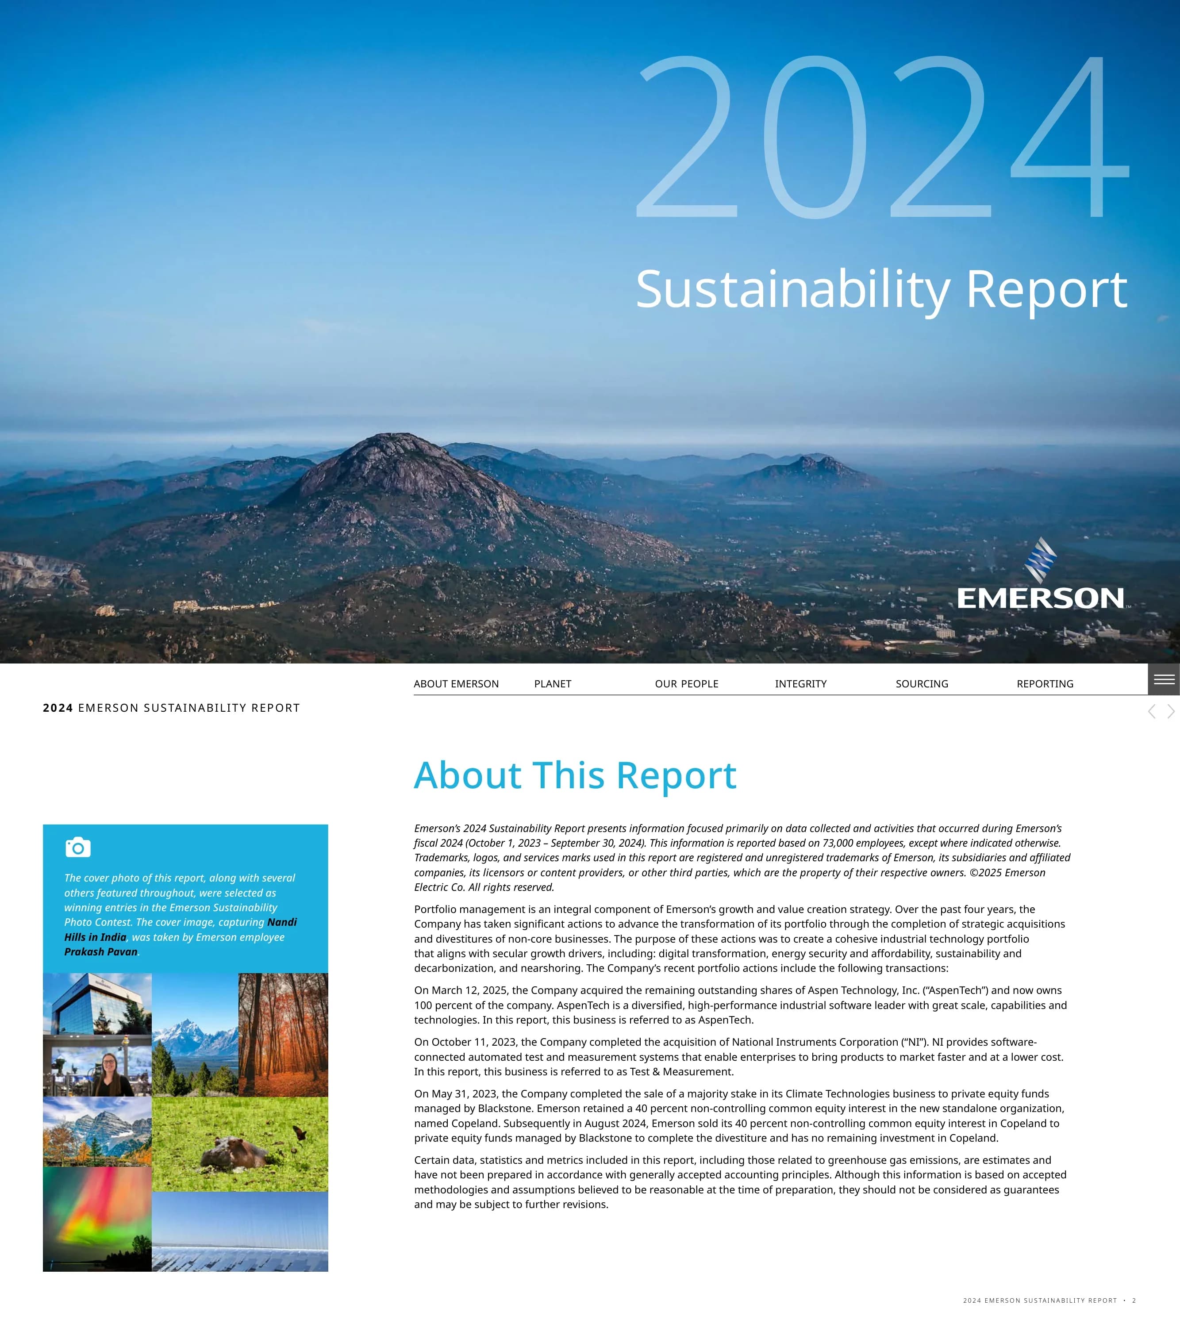The height and width of the screenshot is (1327, 1180).
Task: Select the autumn forest path photo
Action: (283, 1035)
